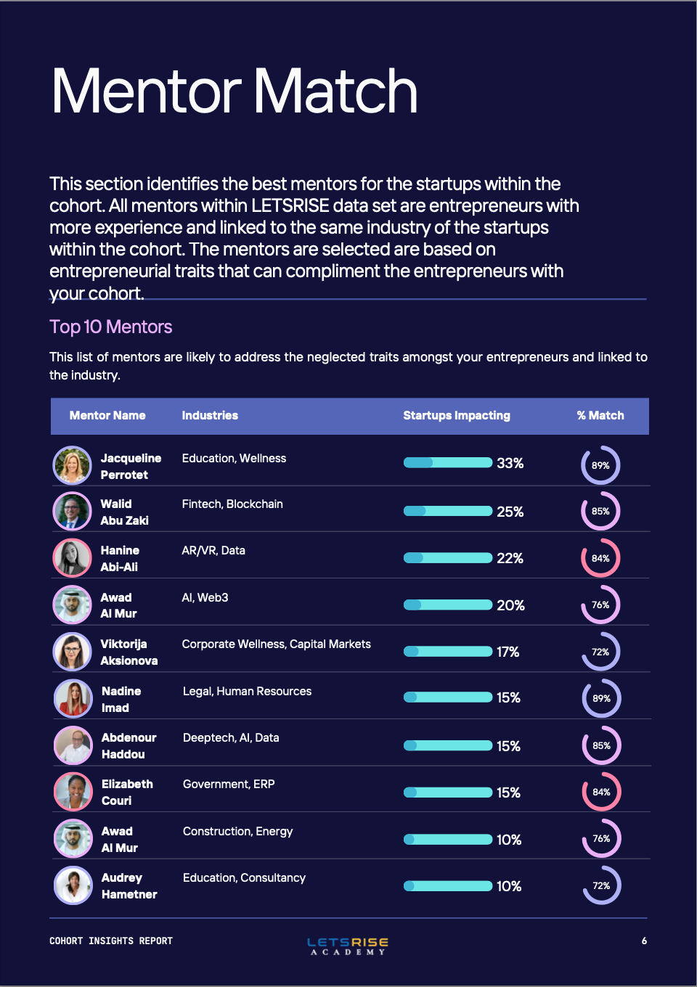The height and width of the screenshot is (987, 697).
Task: Open Elizabeth Couri's profile photo
Action: point(73,792)
